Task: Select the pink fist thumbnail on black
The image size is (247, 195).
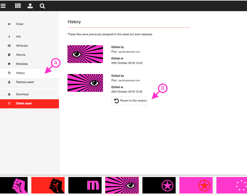Action: coord(14,185)
